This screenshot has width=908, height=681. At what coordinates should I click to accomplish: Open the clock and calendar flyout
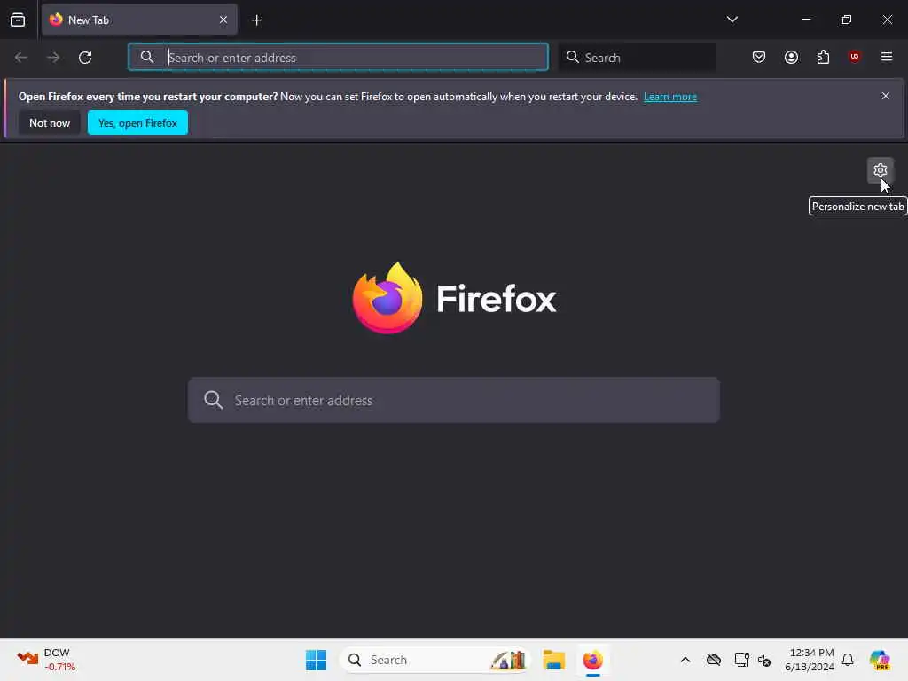pos(809,660)
